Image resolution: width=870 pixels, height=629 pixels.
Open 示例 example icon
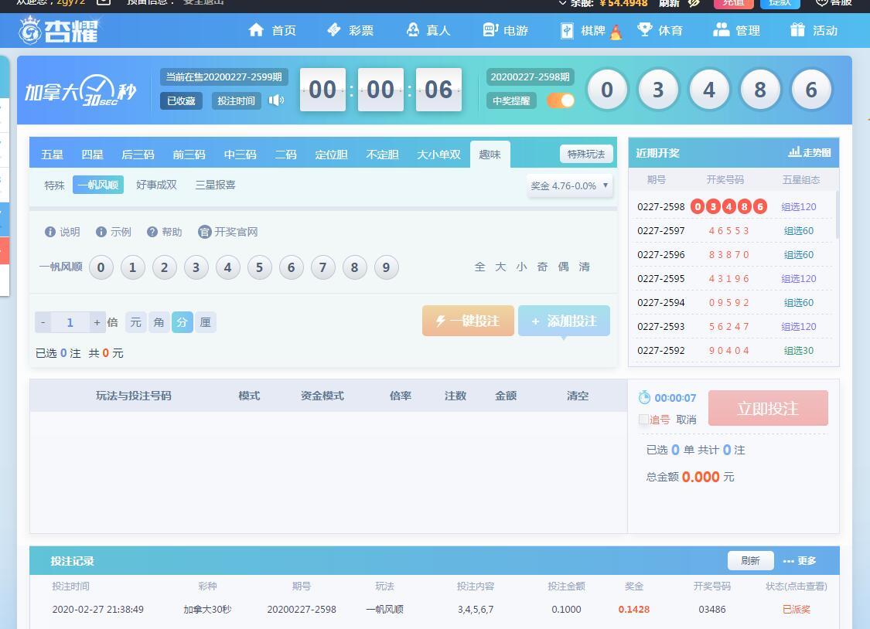[x=101, y=232]
